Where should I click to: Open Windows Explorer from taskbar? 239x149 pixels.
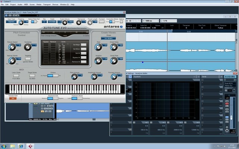[13, 146]
